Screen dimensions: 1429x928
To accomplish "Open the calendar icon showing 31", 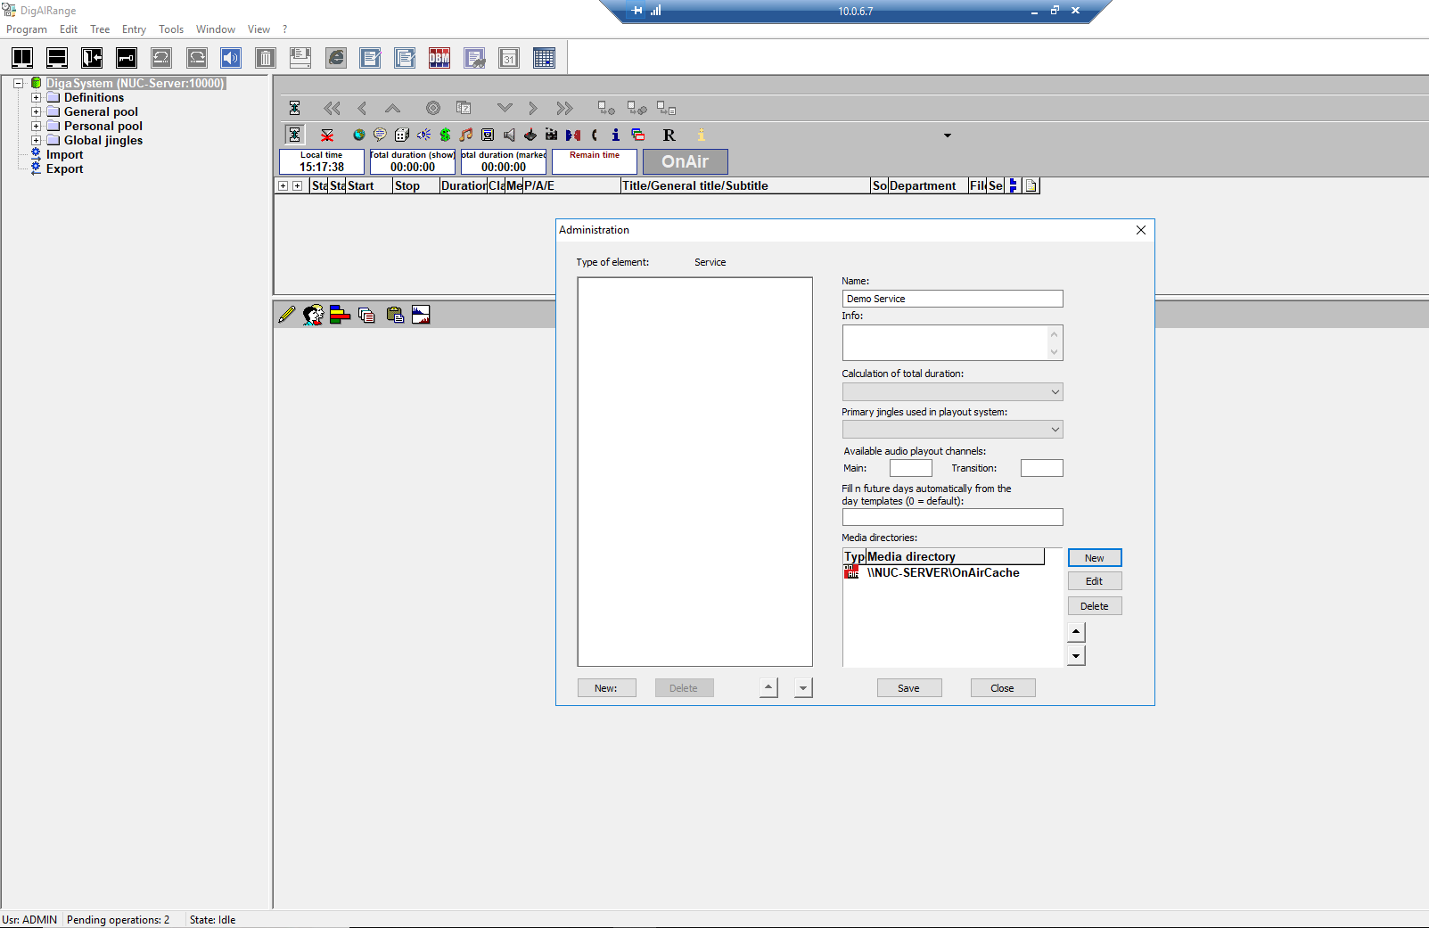I will click(509, 59).
